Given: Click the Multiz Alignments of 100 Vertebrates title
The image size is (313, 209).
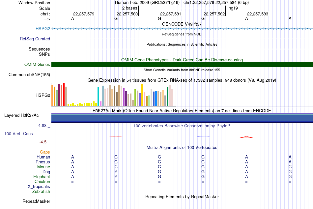Looking at the screenshot, I should coord(182,147).
